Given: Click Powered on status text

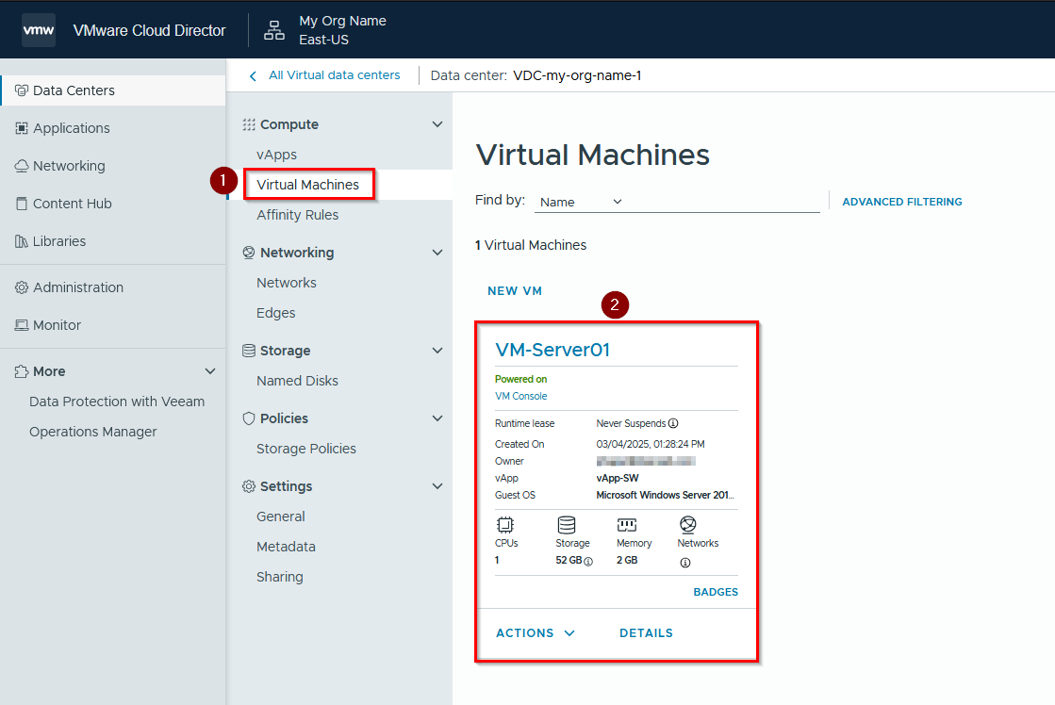Looking at the screenshot, I should point(520,380).
